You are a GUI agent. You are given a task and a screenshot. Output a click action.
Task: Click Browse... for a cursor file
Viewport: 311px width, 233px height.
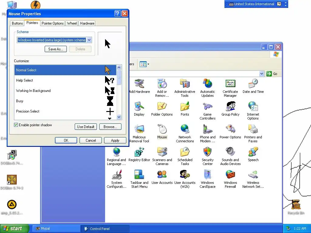tap(110, 127)
